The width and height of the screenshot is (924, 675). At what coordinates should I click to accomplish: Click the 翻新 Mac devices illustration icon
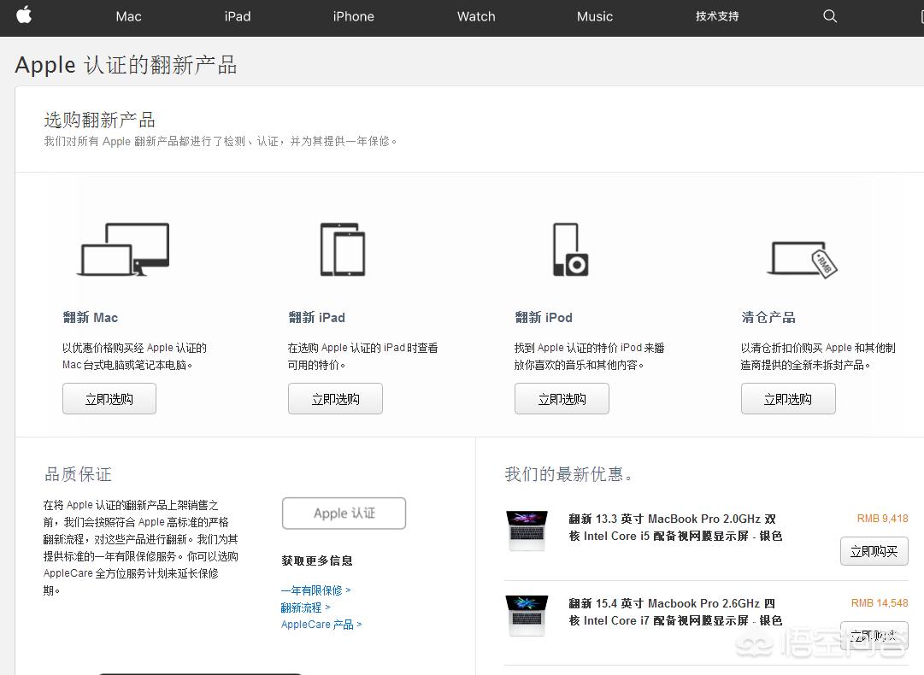(x=124, y=249)
